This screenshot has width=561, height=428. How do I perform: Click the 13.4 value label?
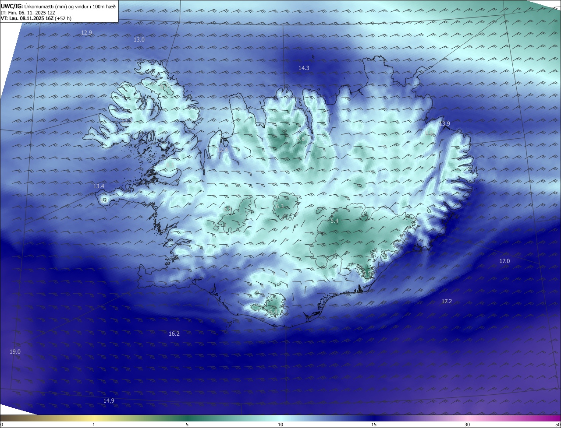click(99, 186)
